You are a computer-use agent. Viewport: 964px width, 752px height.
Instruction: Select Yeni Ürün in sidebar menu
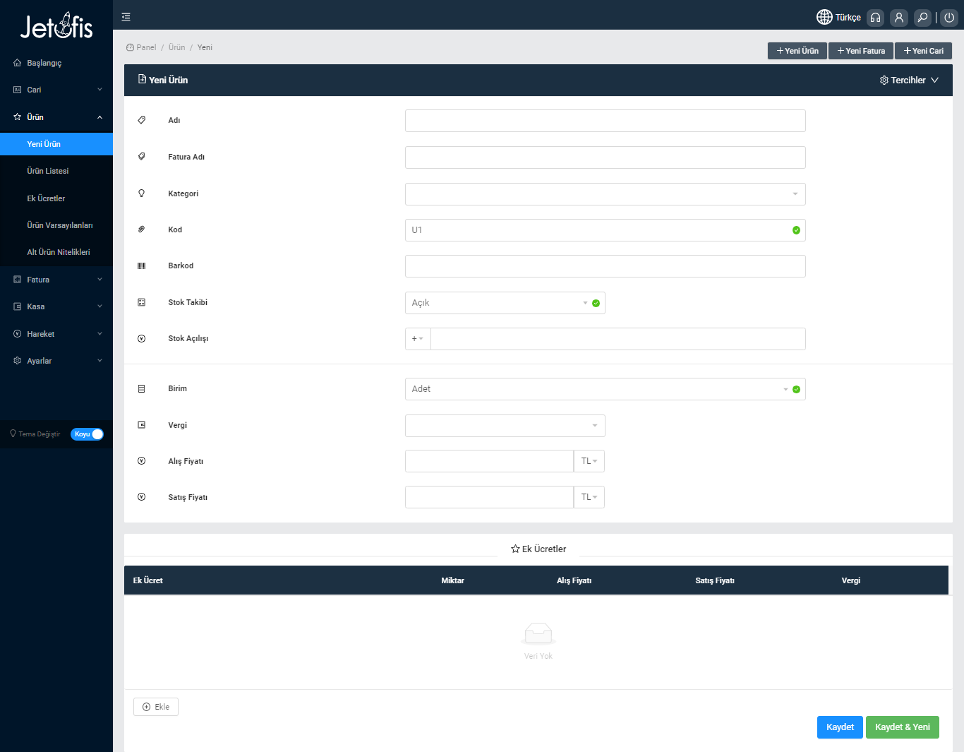click(56, 144)
